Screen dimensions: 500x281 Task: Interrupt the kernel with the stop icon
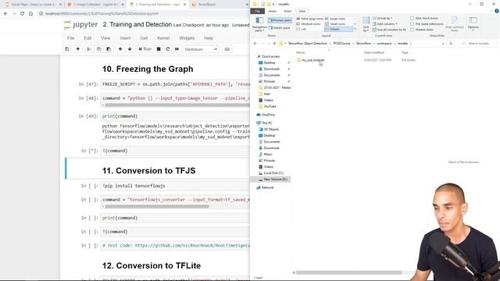click(x=159, y=49)
